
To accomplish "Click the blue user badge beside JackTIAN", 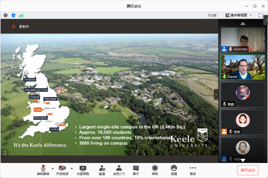I will click(224, 49).
